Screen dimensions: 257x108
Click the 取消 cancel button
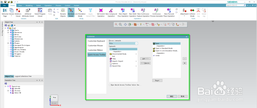tap(182, 96)
